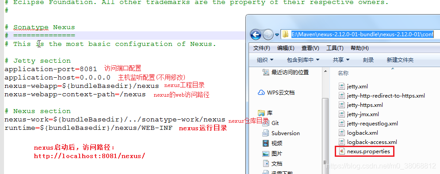Click the 视频 library icon
This screenshot has width=440, height=174.
[x=265, y=144]
